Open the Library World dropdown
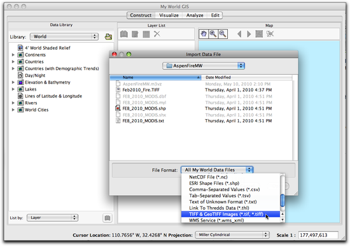This screenshot has width=350, height=246. [x=64, y=36]
